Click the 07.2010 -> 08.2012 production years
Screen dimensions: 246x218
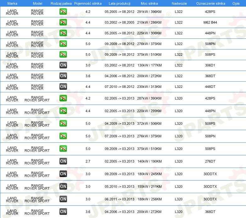click(120, 87)
